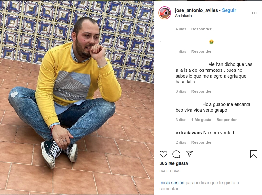
Task: Open the jose_antonio_aviles username link
Action: coord(196,10)
